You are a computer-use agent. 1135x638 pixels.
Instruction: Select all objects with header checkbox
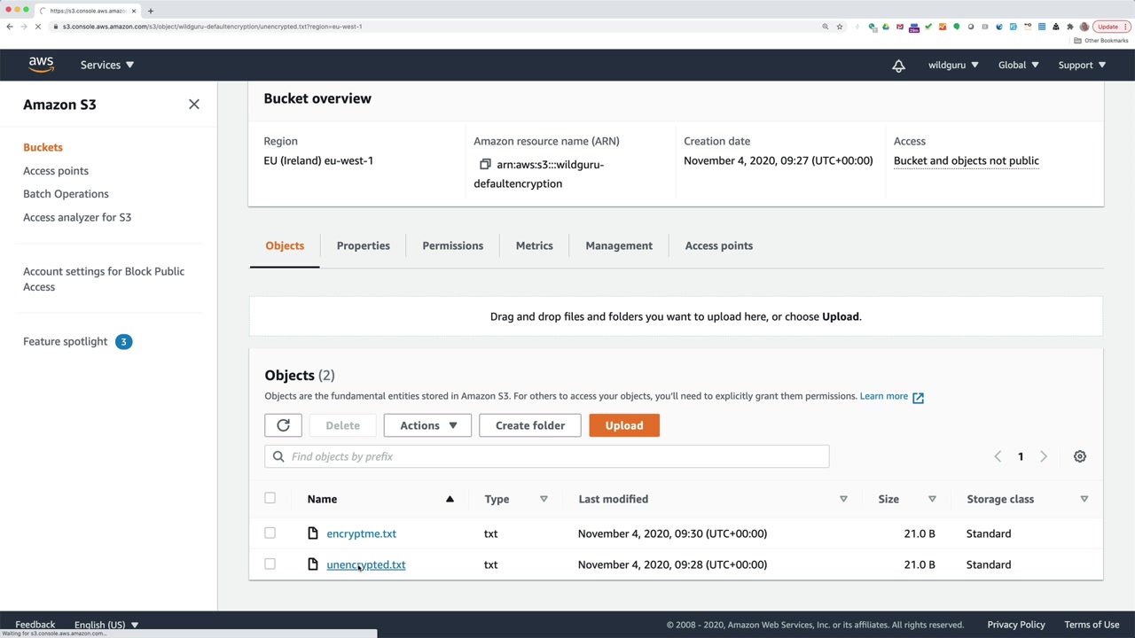pos(270,498)
